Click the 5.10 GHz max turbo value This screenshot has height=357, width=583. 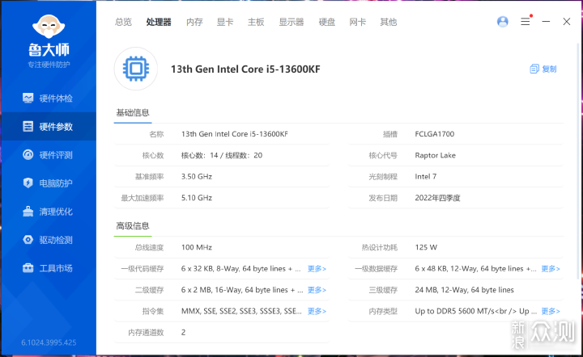(197, 198)
